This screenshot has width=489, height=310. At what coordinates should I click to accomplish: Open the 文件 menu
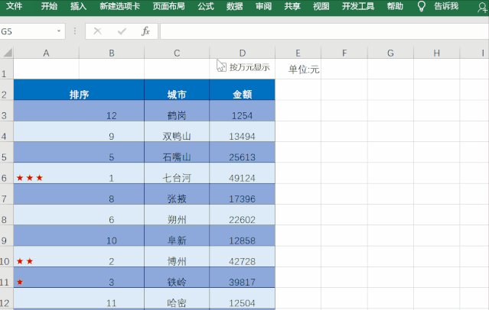click(x=14, y=6)
